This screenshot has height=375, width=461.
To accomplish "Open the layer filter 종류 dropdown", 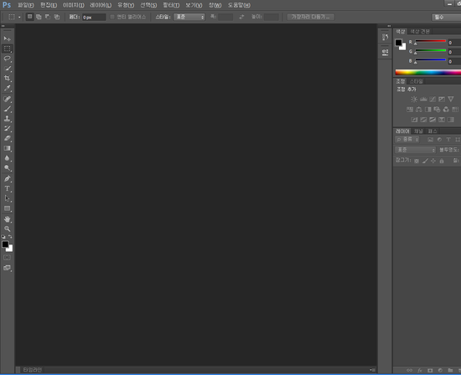I will [x=407, y=140].
